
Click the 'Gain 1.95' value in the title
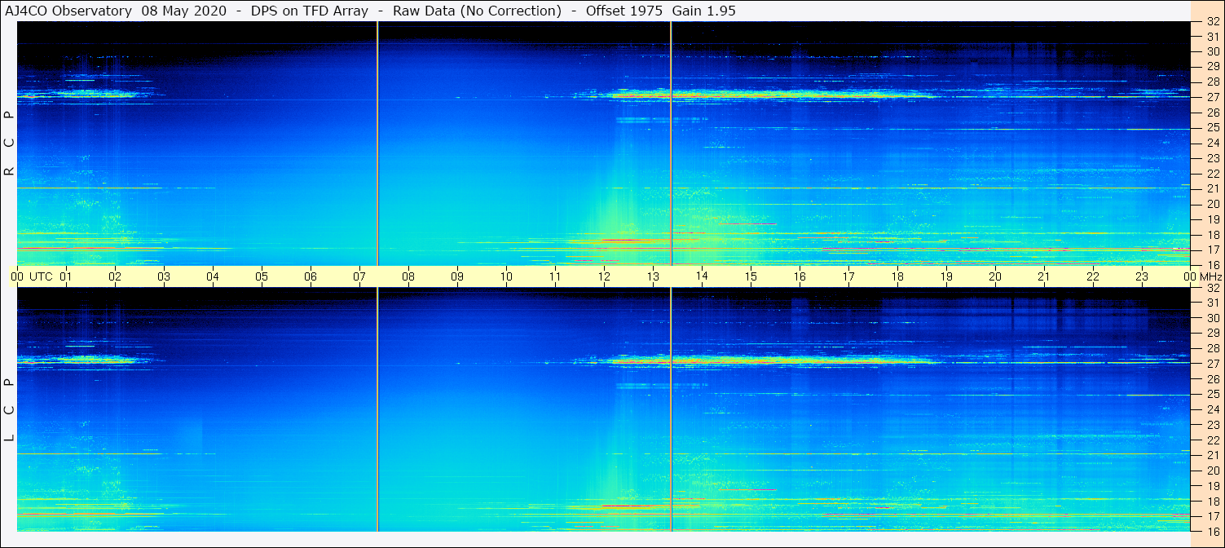(704, 11)
